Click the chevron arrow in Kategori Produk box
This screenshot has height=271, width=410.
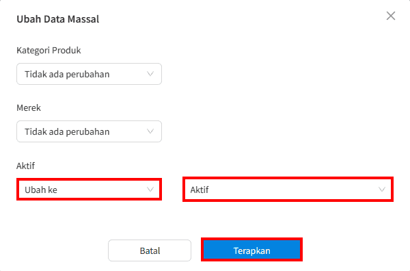click(x=150, y=74)
